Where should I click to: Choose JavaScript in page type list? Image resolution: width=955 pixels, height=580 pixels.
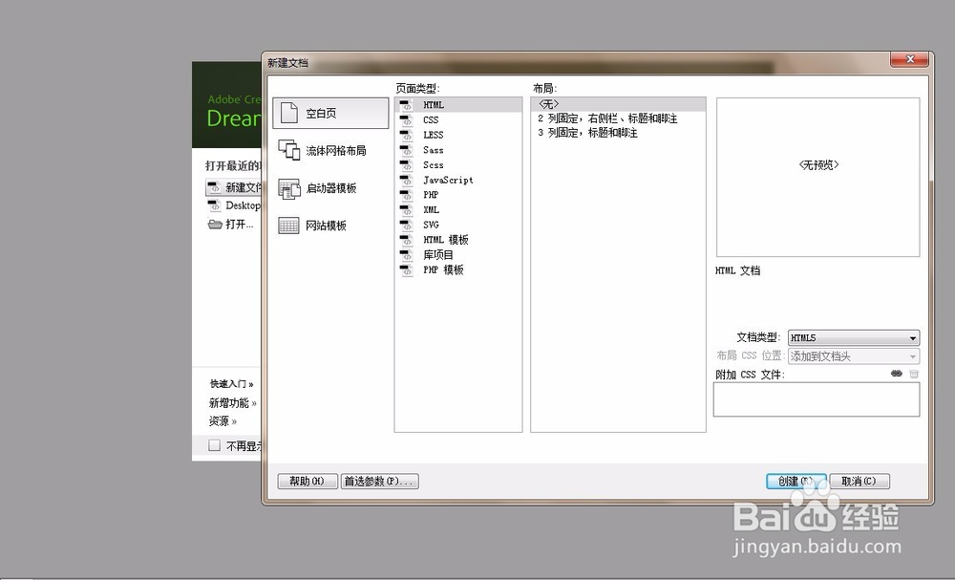pyautogui.click(x=458, y=180)
